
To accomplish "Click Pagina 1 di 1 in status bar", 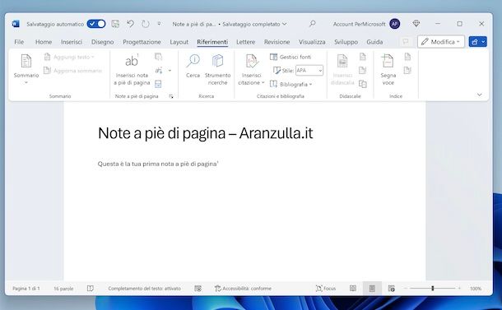I will pos(26,289).
